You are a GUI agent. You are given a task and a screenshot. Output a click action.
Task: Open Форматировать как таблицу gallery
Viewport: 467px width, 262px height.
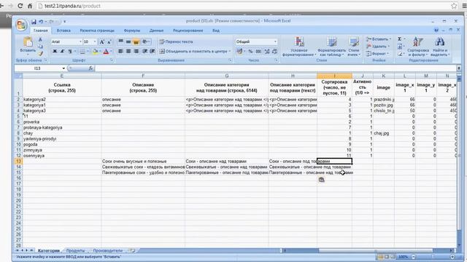(x=331, y=47)
